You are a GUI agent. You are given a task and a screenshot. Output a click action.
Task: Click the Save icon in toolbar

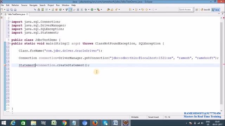[8, 9]
